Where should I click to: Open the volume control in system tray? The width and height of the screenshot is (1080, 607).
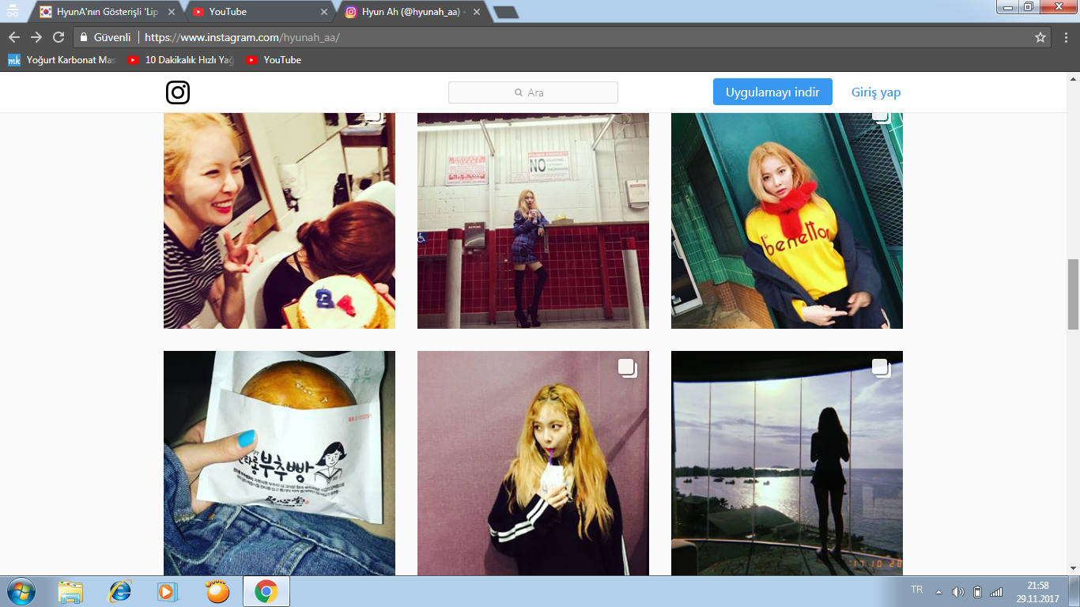[x=958, y=592]
